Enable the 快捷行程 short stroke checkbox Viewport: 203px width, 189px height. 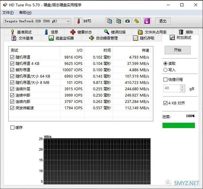[x=165, y=79]
